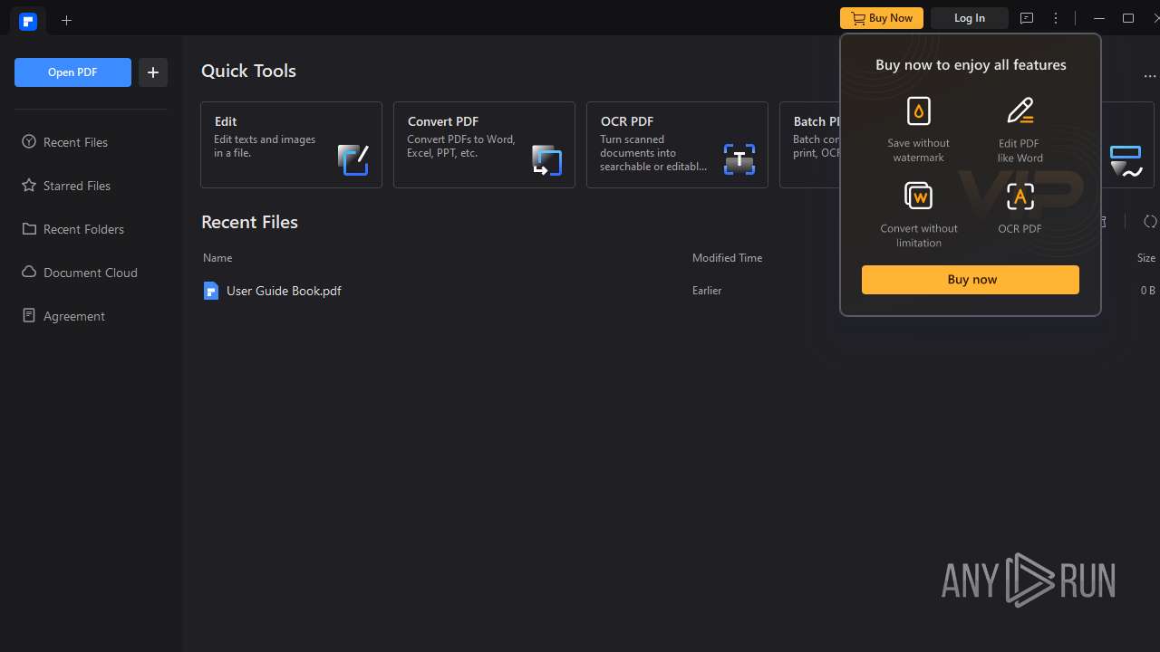Click the Edit tool pencil icon
The height and width of the screenshot is (652, 1160).
point(353,159)
